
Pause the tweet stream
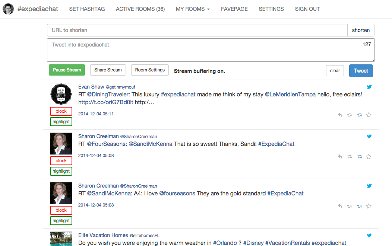point(67,70)
